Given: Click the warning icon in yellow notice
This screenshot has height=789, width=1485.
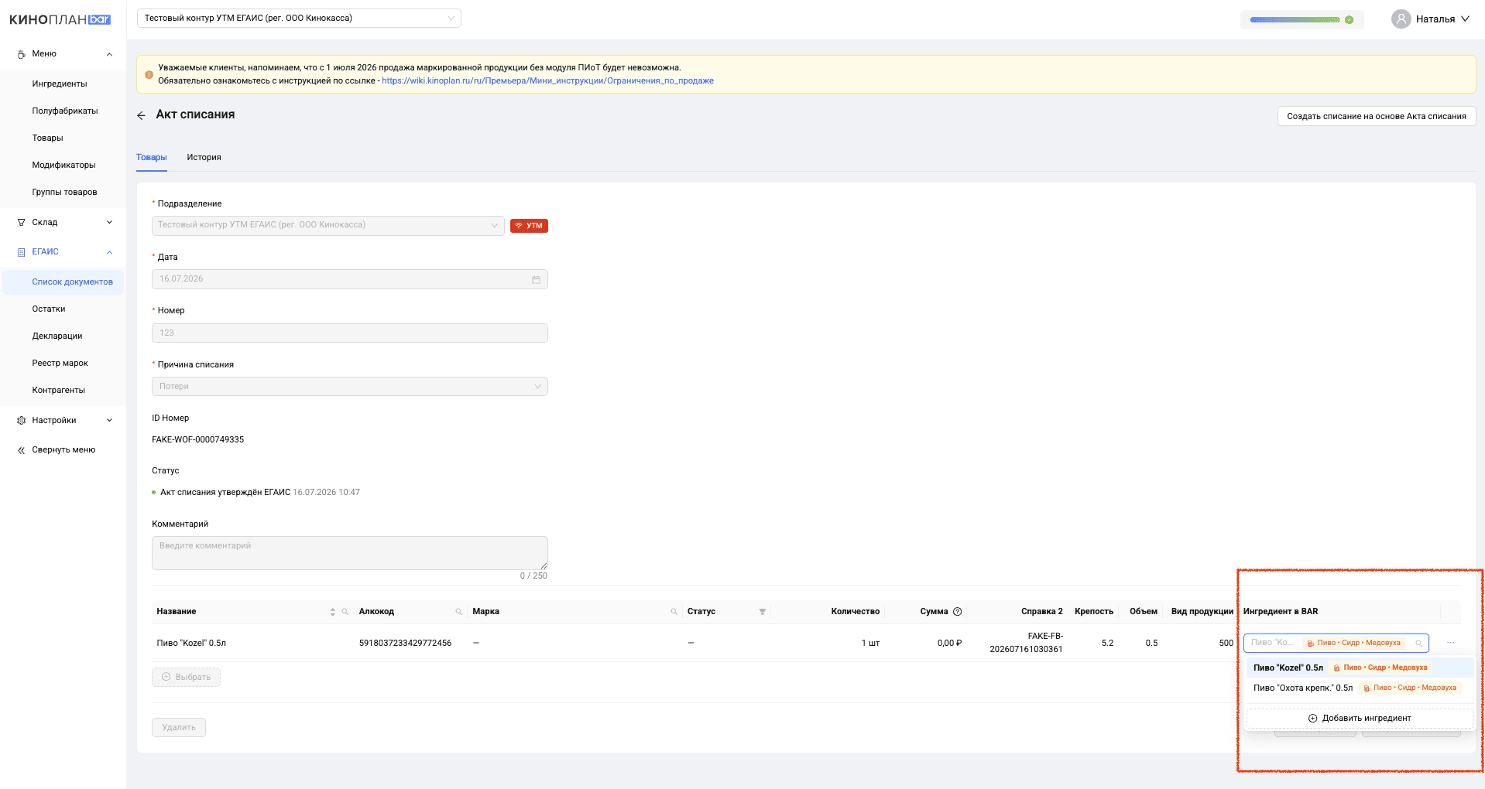Looking at the screenshot, I should click(149, 74).
